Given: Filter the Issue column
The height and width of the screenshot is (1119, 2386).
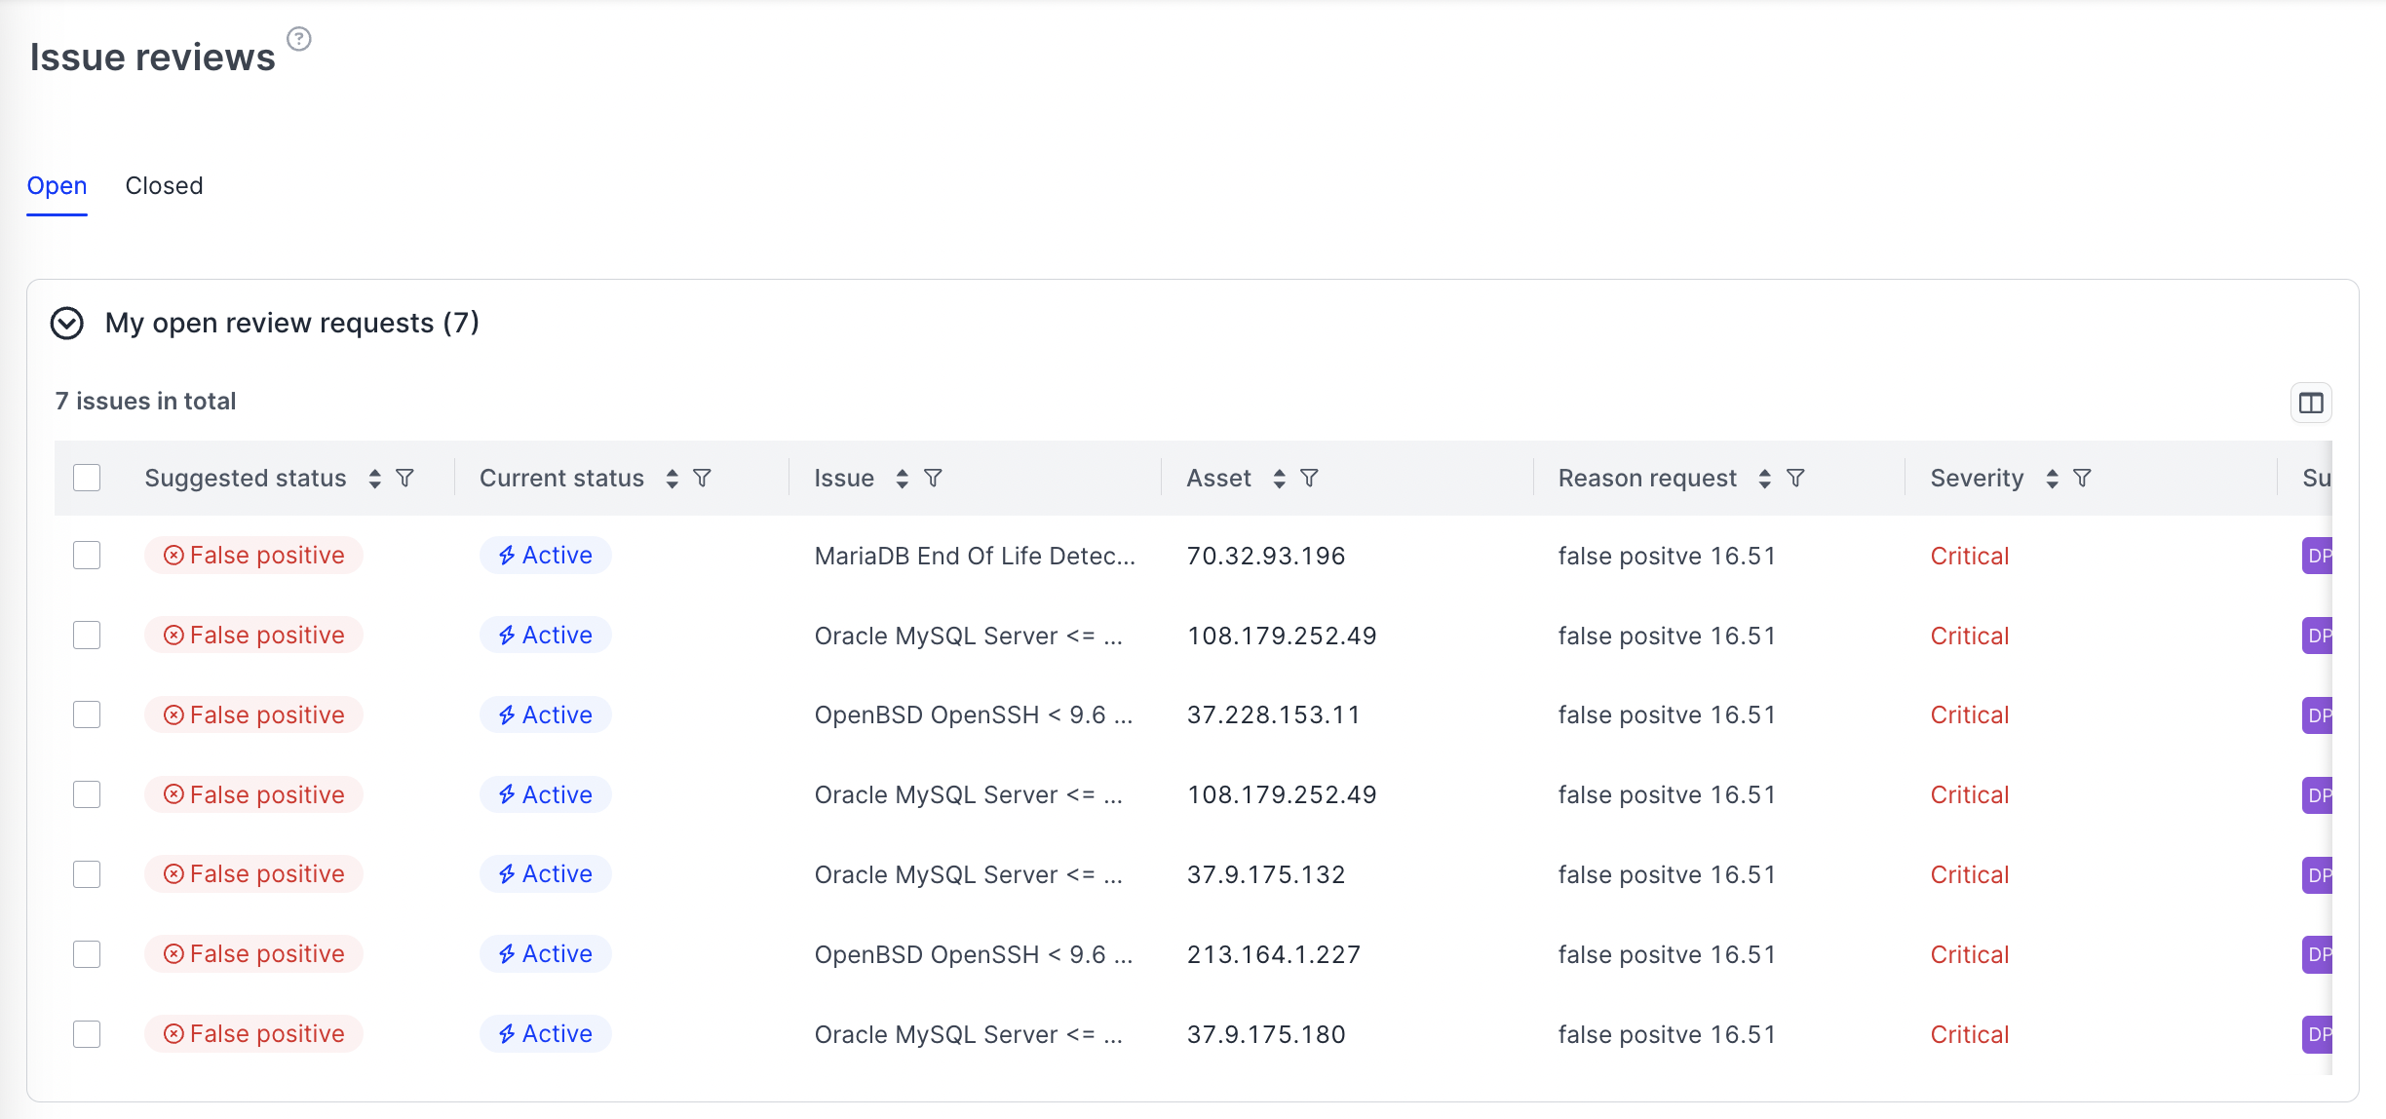Looking at the screenshot, I should (x=934, y=479).
